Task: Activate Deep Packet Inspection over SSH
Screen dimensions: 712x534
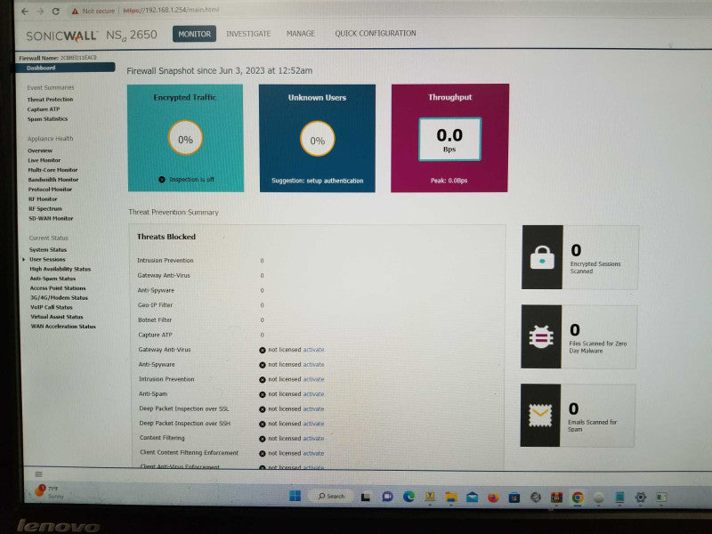Action: pyautogui.click(x=314, y=424)
